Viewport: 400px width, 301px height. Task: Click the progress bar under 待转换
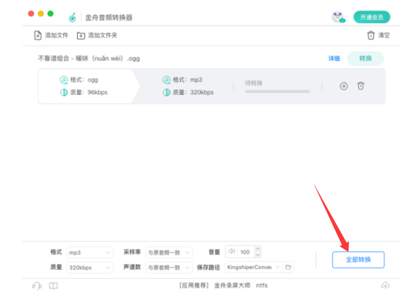tap(277, 91)
